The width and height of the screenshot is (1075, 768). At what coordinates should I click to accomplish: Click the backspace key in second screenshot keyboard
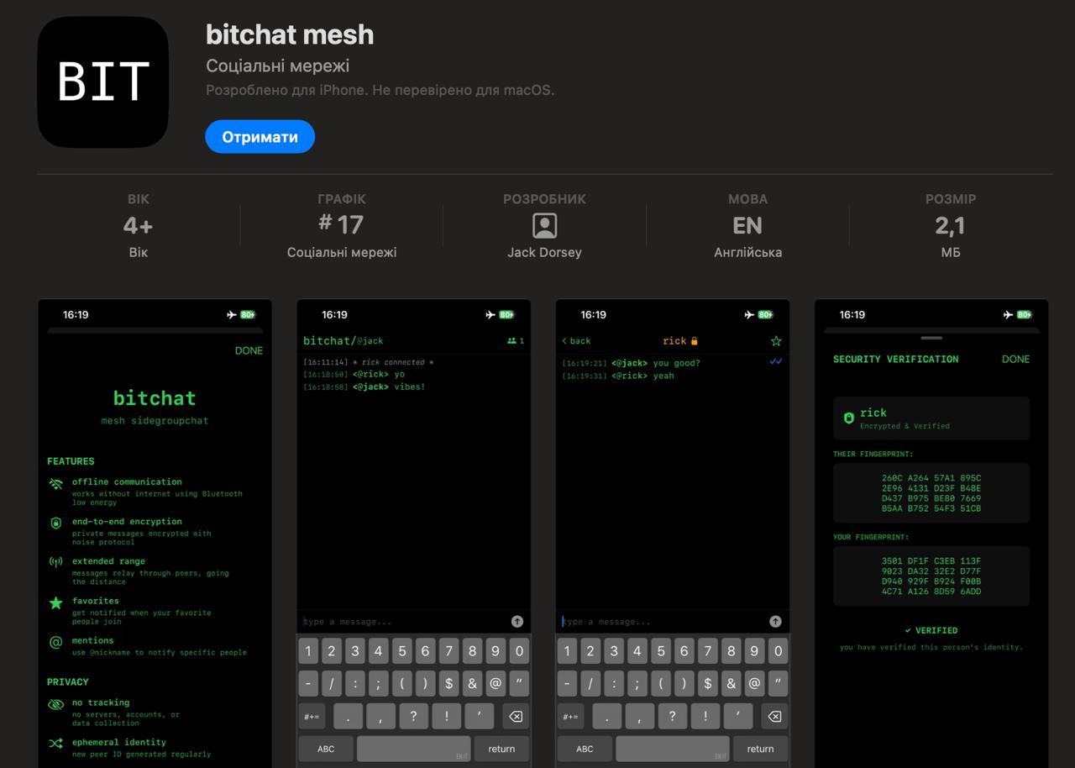click(516, 717)
